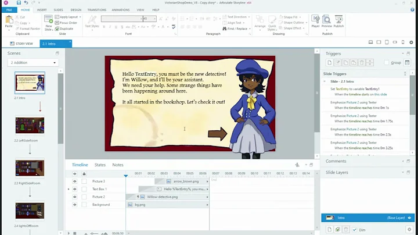418x235 pixels.
Task: Switch to the INSERT ribbon tab
Action: pyautogui.click(x=42, y=10)
